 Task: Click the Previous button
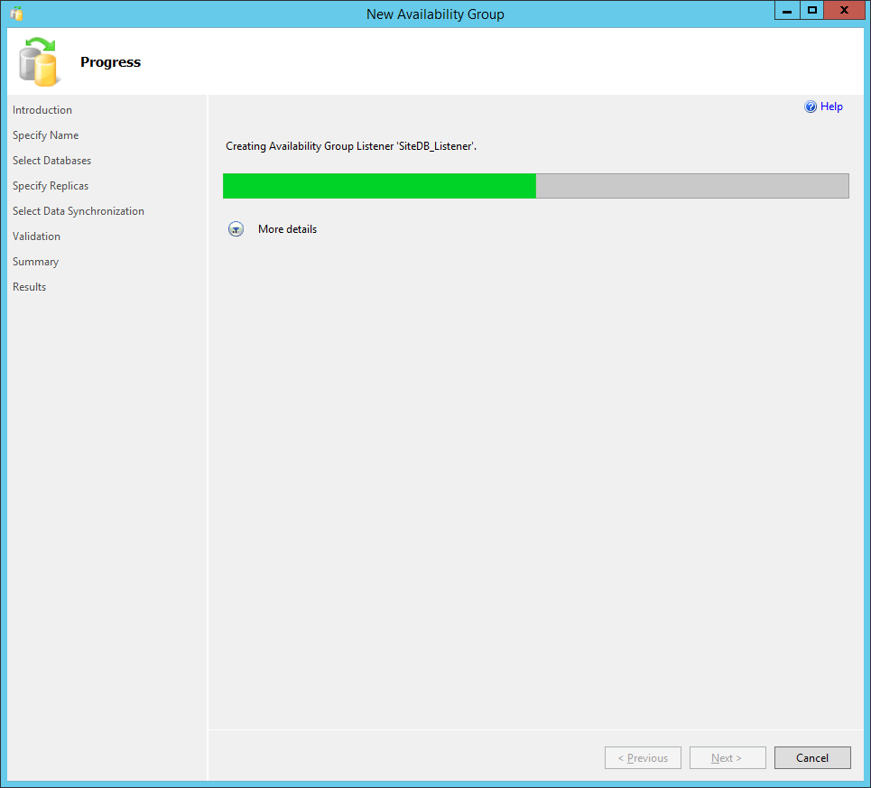tap(642, 758)
